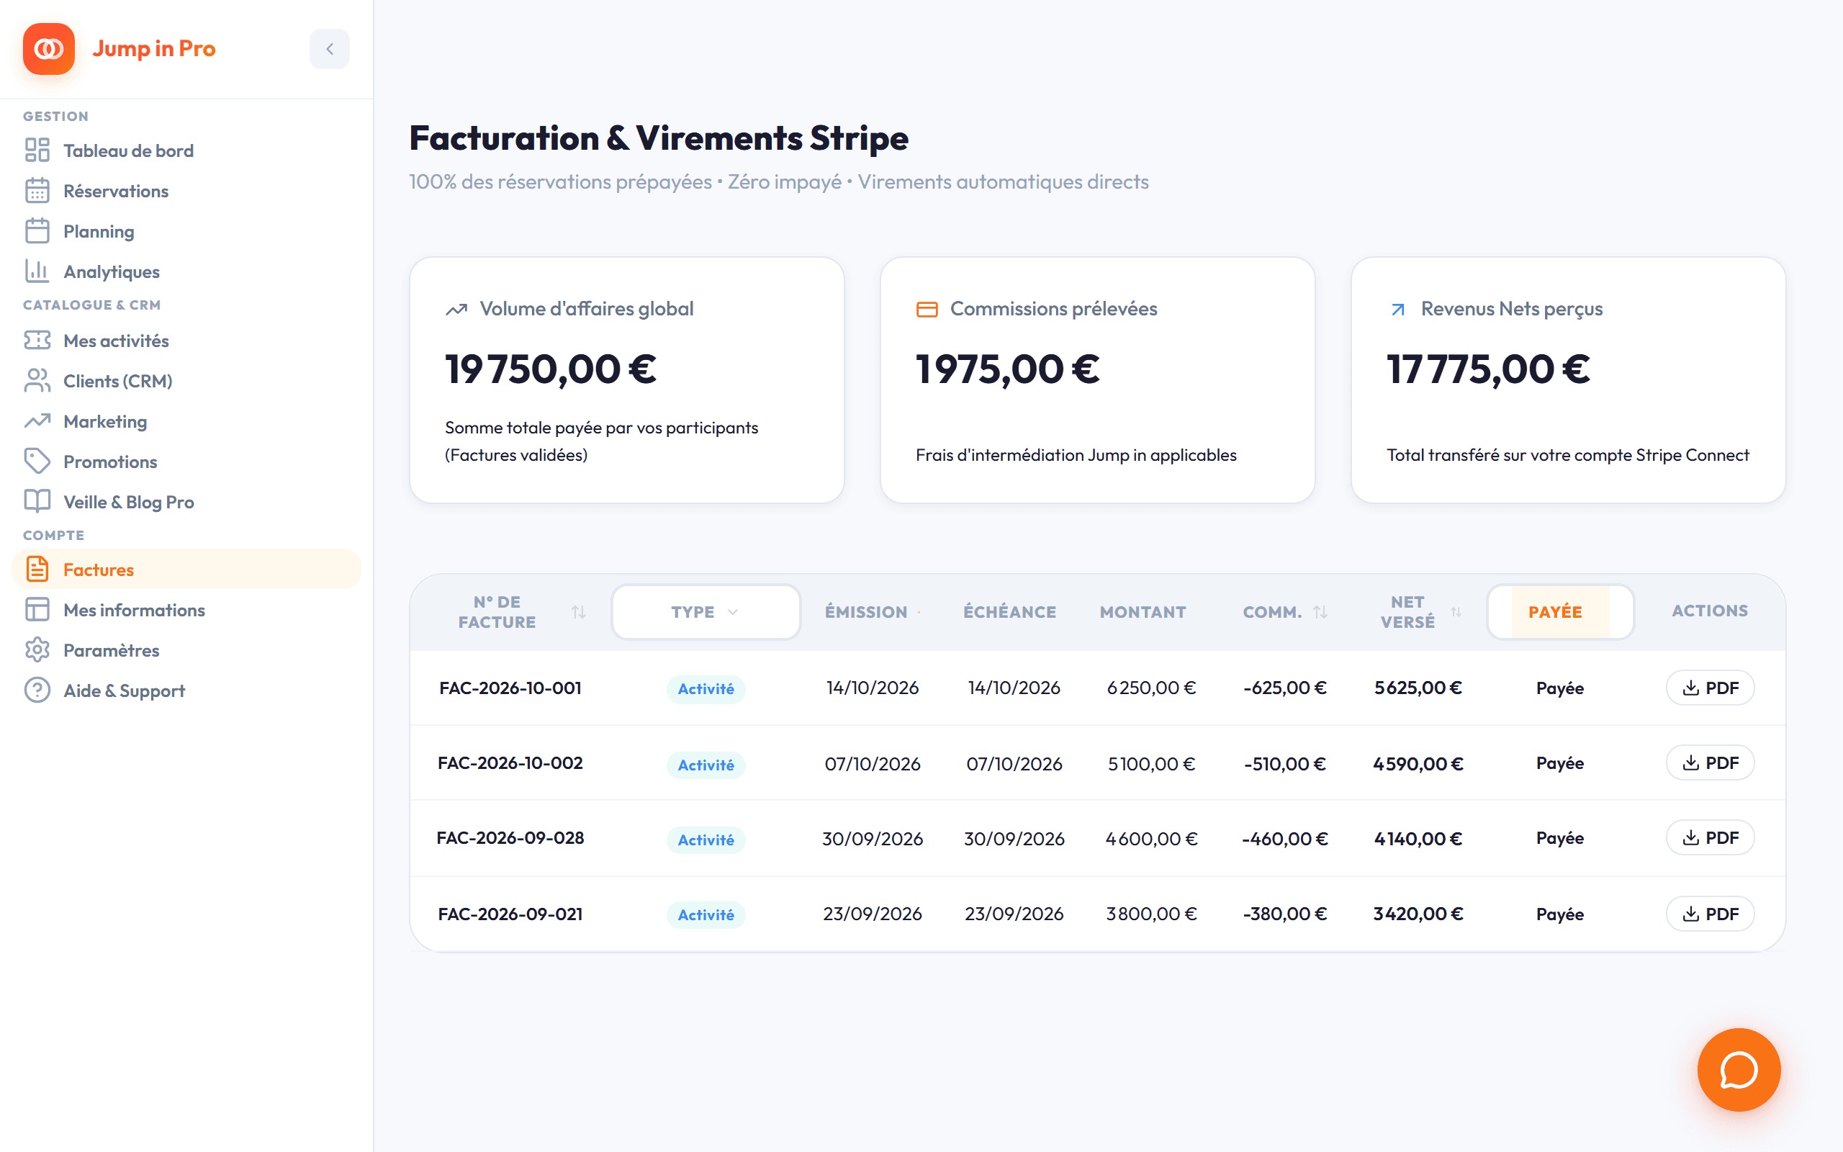This screenshot has width=1843, height=1152.
Task: Click the Mes informations layout icon
Action: (37, 610)
